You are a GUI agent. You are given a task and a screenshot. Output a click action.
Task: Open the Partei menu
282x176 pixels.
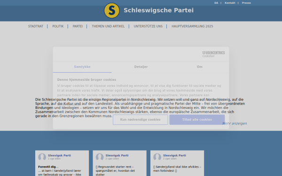78,26
